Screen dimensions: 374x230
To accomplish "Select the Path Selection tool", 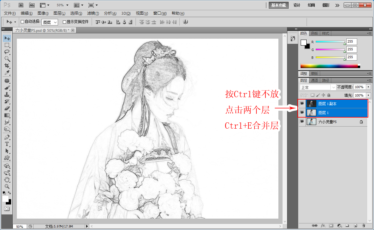I will [x=7, y=151].
